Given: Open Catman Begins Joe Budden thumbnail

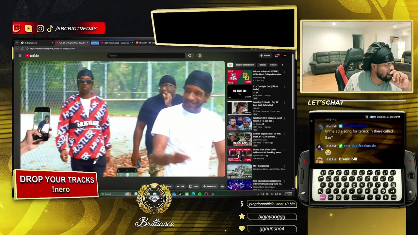Looking at the screenshot, I should coord(240,139).
